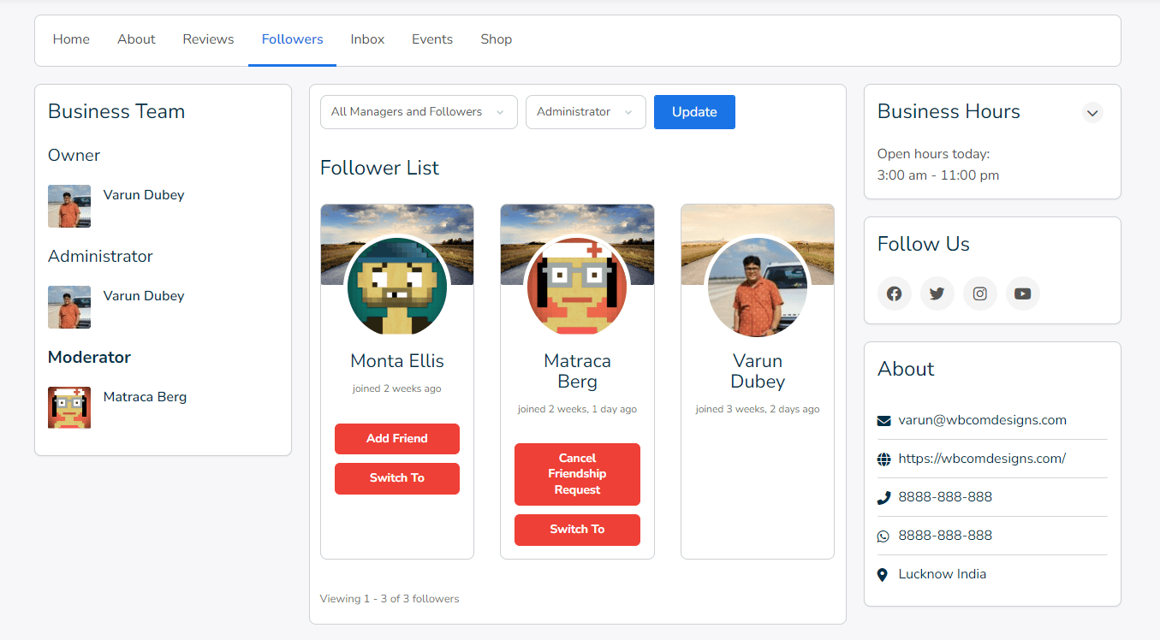1160x640 pixels.
Task: Select the globe icon beside the website link
Action: coord(883,458)
